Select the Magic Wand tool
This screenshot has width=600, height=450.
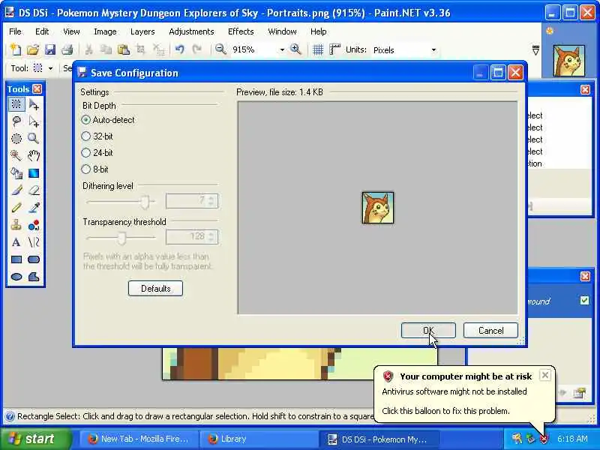[16, 156]
